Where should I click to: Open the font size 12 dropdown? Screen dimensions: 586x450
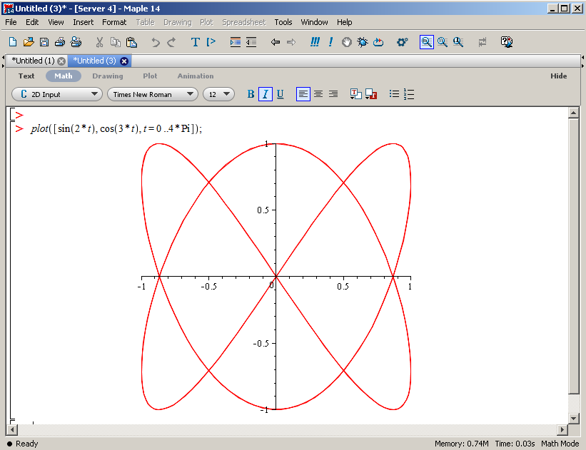pos(218,94)
